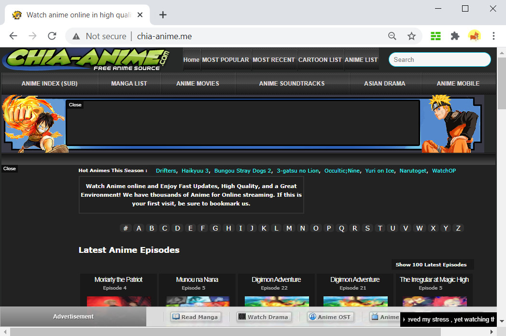This screenshot has width=506, height=336.
Task: Bookmark this page using the star icon
Action: coord(411,36)
